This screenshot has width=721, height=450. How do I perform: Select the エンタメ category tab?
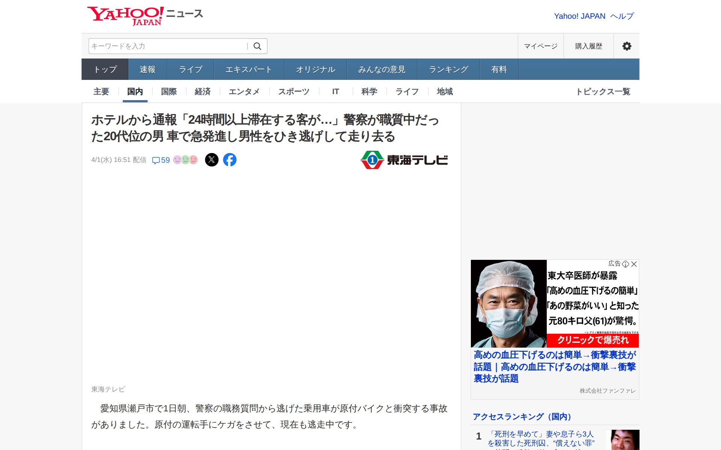click(x=244, y=91)
